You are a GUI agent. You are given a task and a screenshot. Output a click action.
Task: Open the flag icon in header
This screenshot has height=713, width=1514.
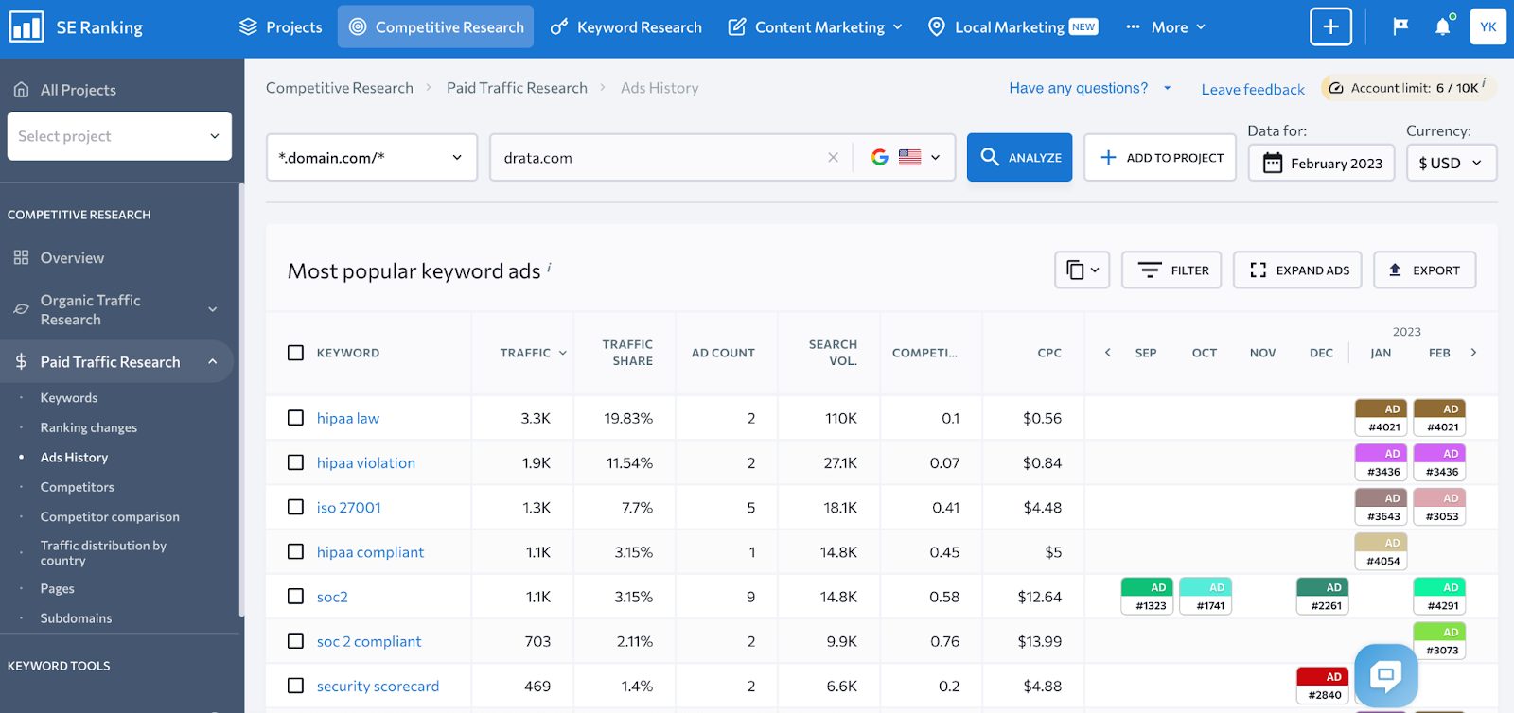pyautogui.click(x=1400, y=26)
